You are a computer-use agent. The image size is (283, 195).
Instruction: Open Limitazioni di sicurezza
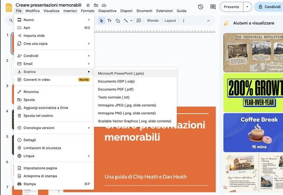pos(54,148)
